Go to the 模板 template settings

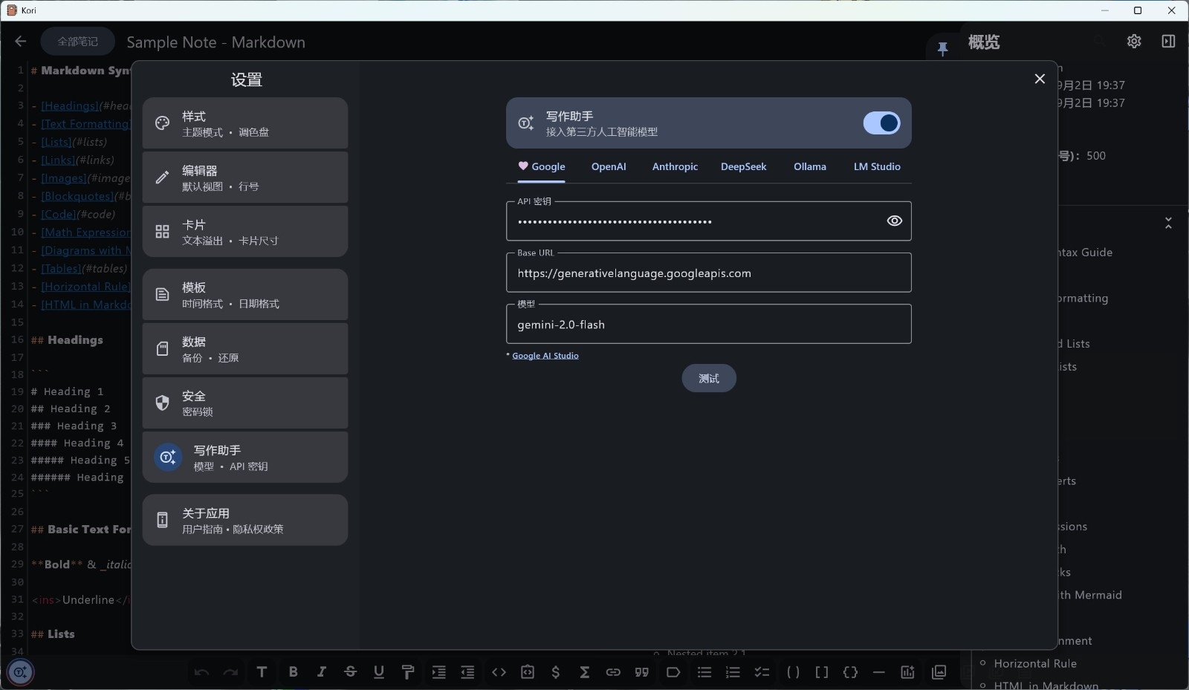244,295
